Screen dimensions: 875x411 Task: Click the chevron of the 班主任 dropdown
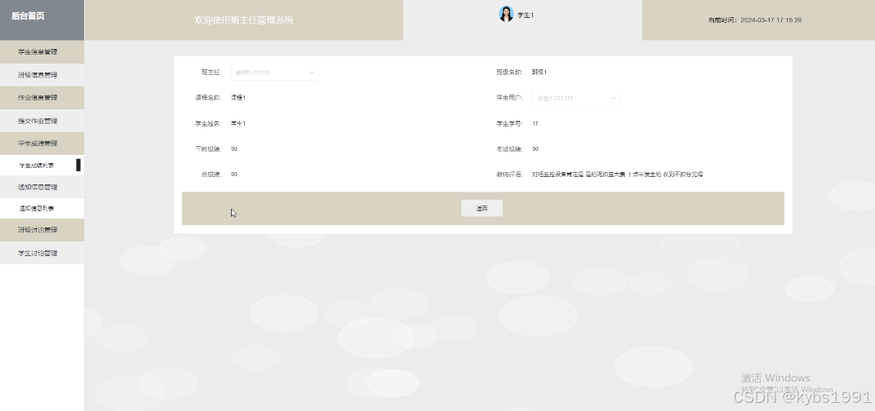[311, 73]
